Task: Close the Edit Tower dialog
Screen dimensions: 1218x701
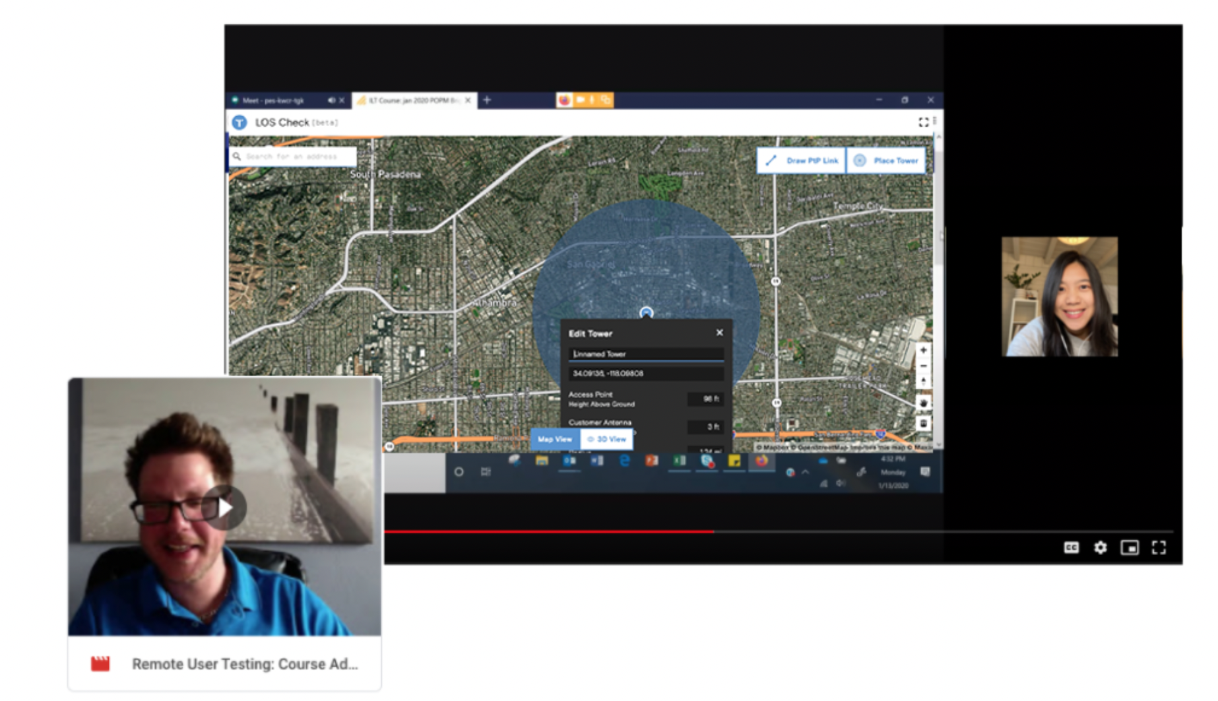Action: pyautogui.click(x=720, y=333)
